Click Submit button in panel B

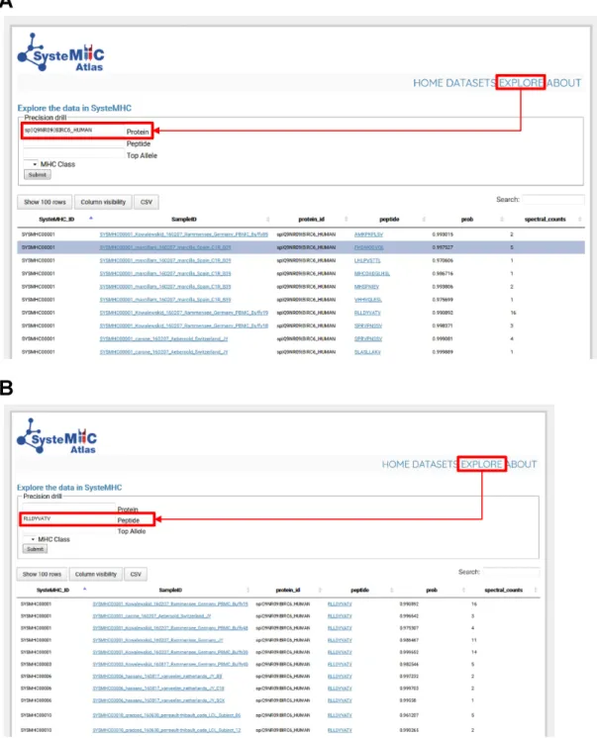pyautogui.click(x=35, y=549)
